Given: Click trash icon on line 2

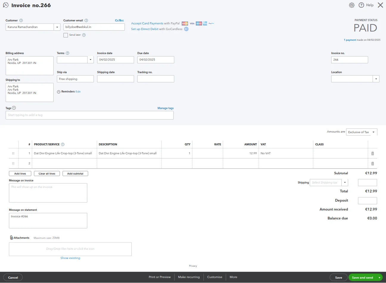Looking at the screenshot, I should pyautogui.click(x=372, y=163).
